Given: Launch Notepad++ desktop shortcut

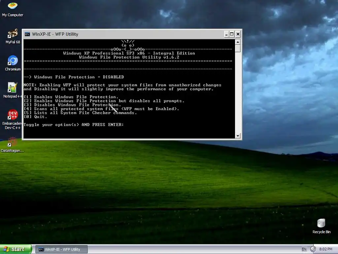Looking at the screenshot, I should click(x=13, y=90).
